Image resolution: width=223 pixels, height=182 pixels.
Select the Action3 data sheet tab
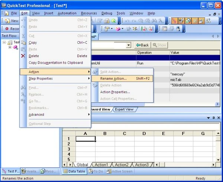pyautogui.click(x=142, y=165)
